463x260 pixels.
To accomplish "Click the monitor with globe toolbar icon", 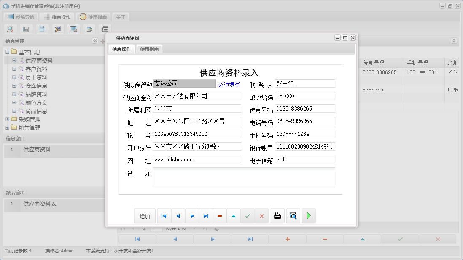I will pos(74,29).
